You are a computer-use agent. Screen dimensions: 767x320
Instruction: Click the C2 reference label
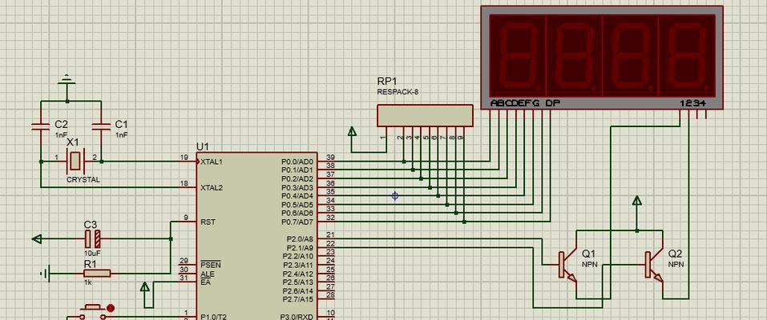(x=61, y=124)
